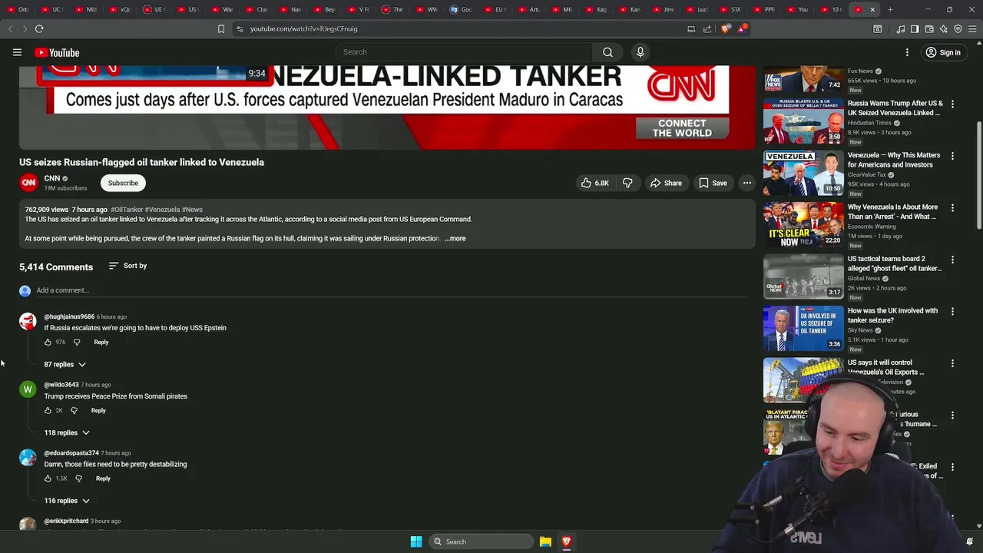Open options for US tactical teams video
Viewport: 983px width, 553px height.
click(x=952, y=260)
